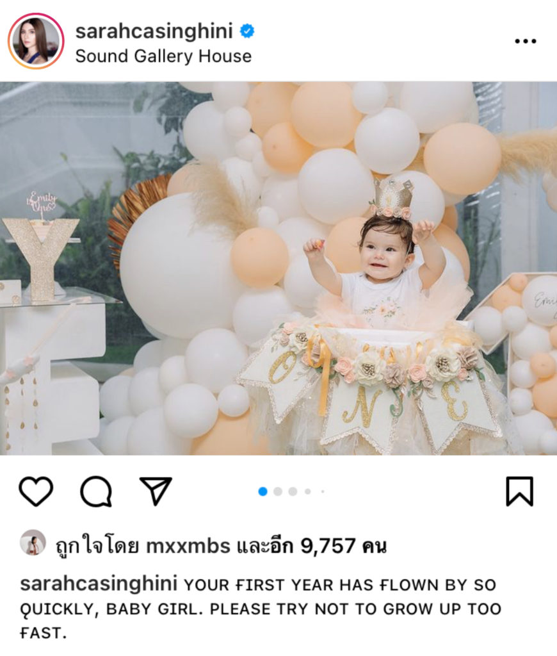Open sarahcasinghini profile picture story
The image size is (557, 656).
click(36, 41)
